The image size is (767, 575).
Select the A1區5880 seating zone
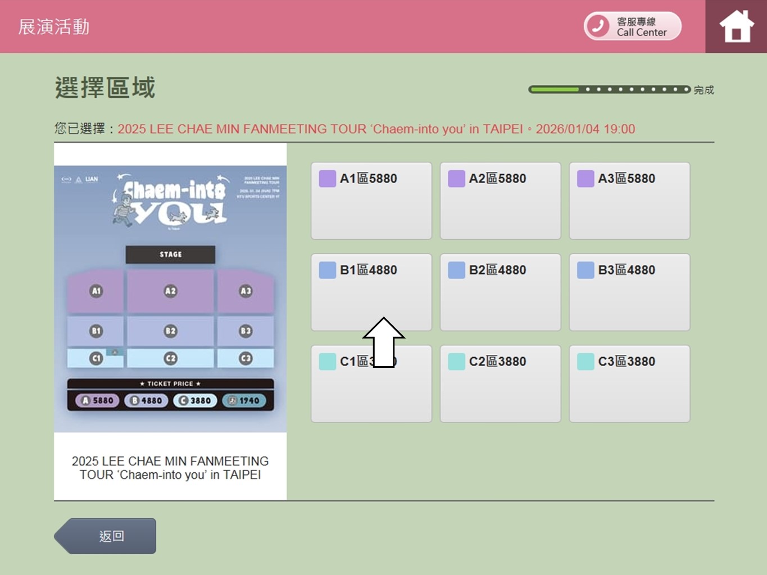click(371, 200)
